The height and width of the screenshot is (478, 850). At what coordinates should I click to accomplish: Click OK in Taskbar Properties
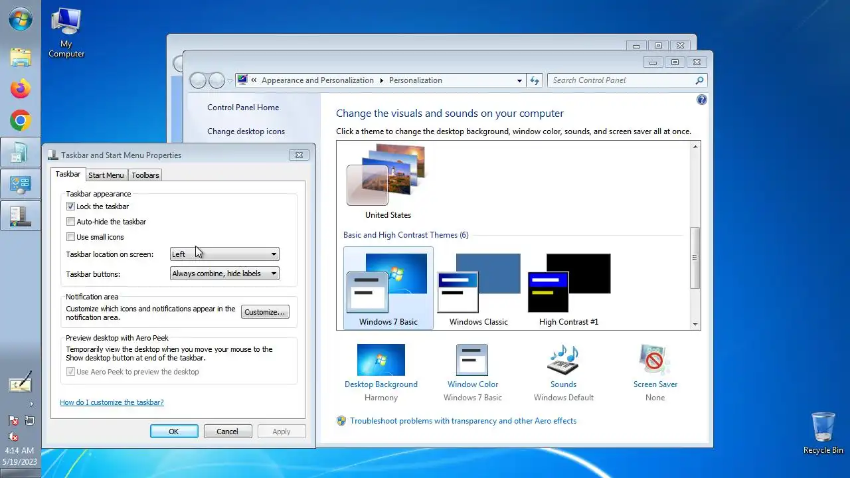[x=174, y=432]
